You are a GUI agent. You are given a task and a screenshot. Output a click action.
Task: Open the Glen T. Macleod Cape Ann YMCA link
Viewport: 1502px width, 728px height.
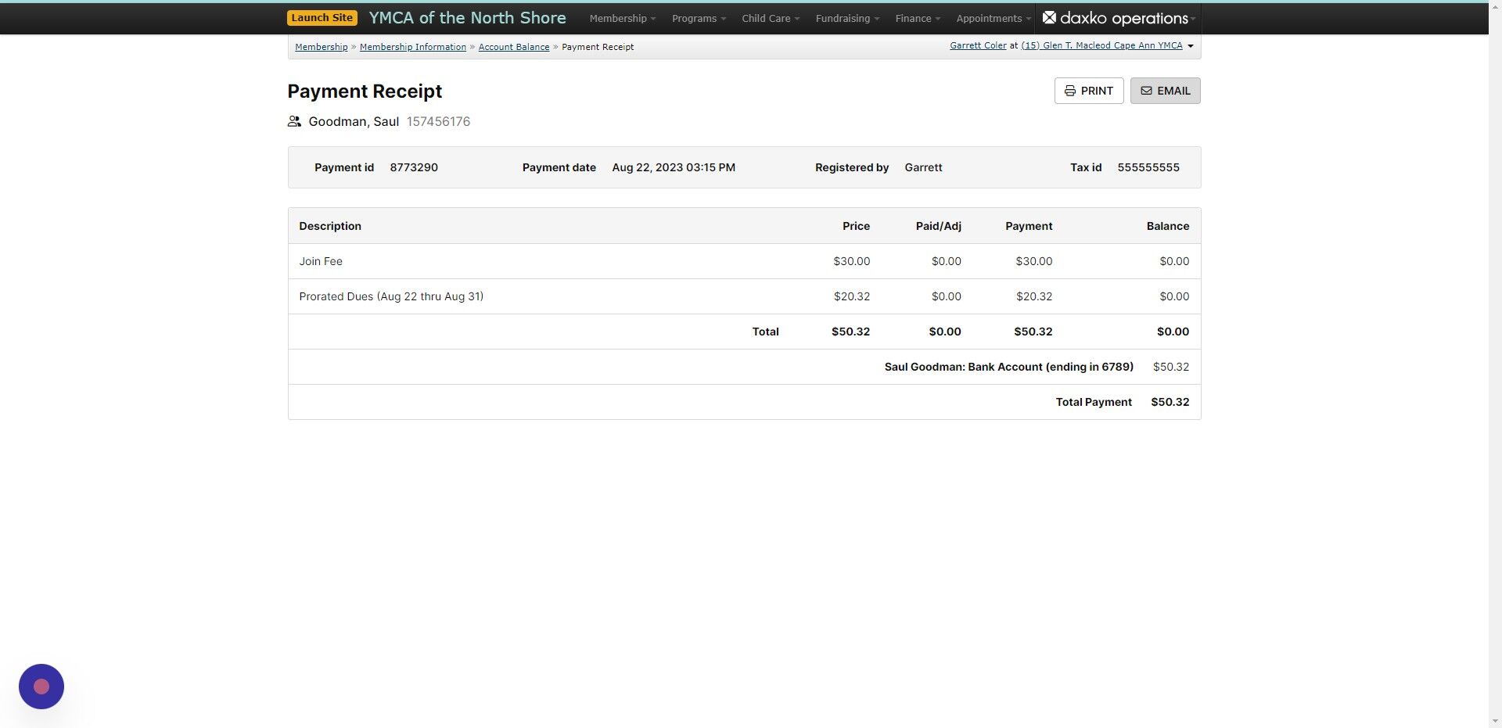pos(1101,45)
